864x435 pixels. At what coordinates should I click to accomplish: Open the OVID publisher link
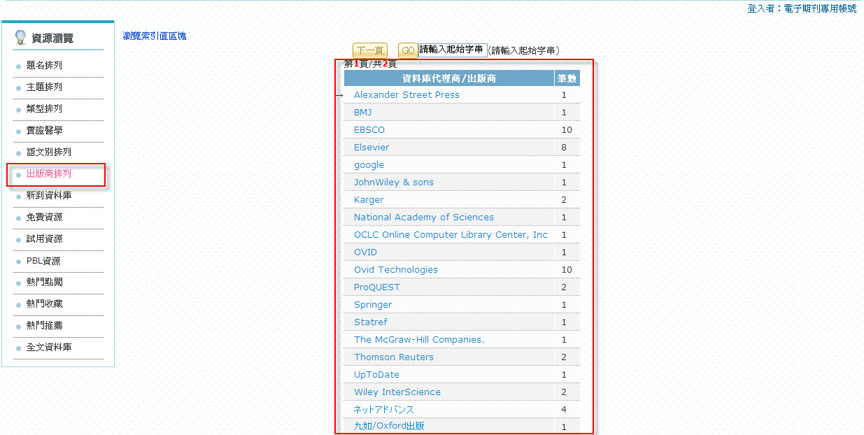point(365,252)
